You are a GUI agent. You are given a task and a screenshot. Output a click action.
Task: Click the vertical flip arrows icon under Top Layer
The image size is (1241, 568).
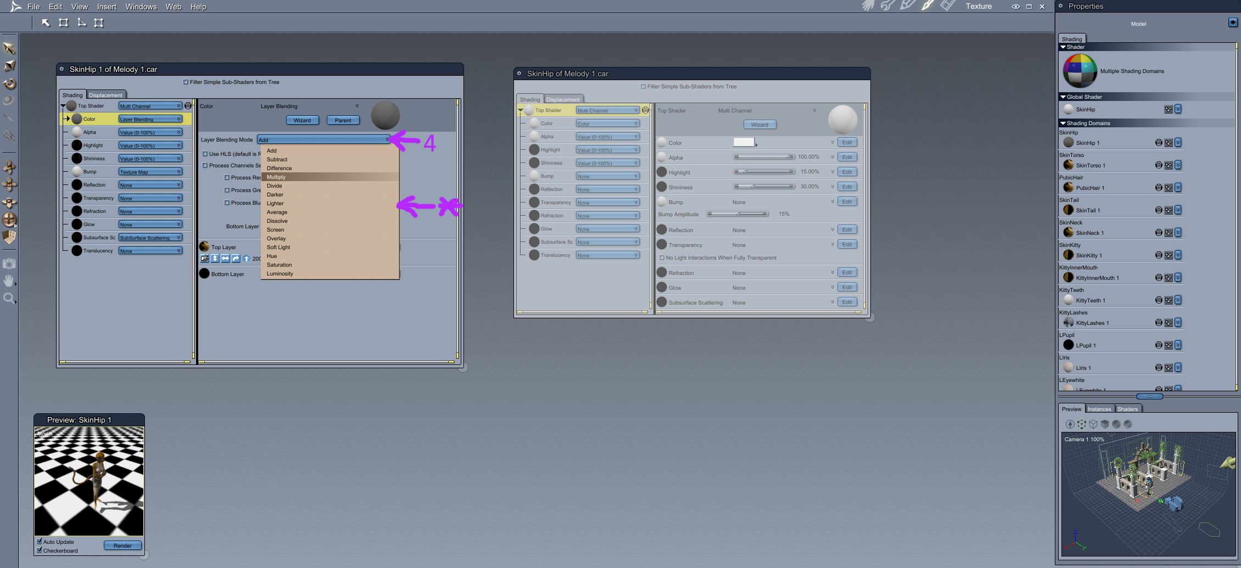pos(215,258)
